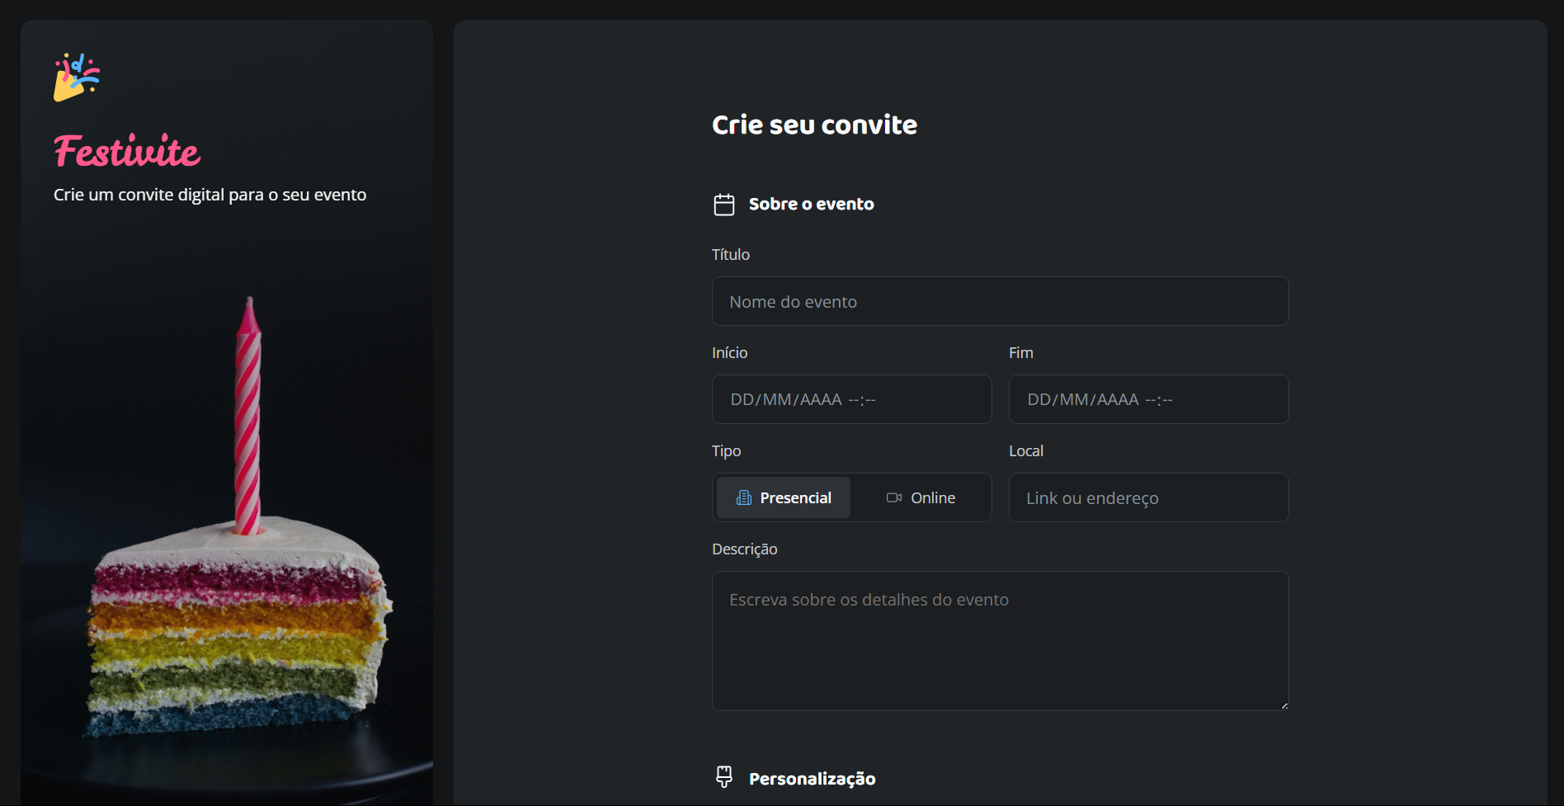Click the resize handle of description textarea
Viewport: 1564px width, 806px height.
pos(1284,705)
